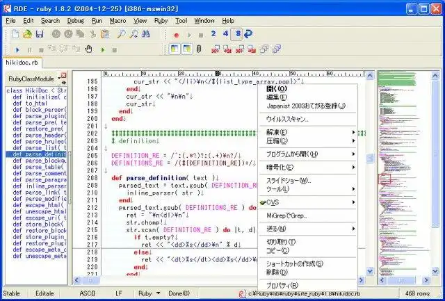The height and width of the screenshot is (301, 445).
Task: Expand the 送る(N) submenu
Action: (x=307, y=229)
